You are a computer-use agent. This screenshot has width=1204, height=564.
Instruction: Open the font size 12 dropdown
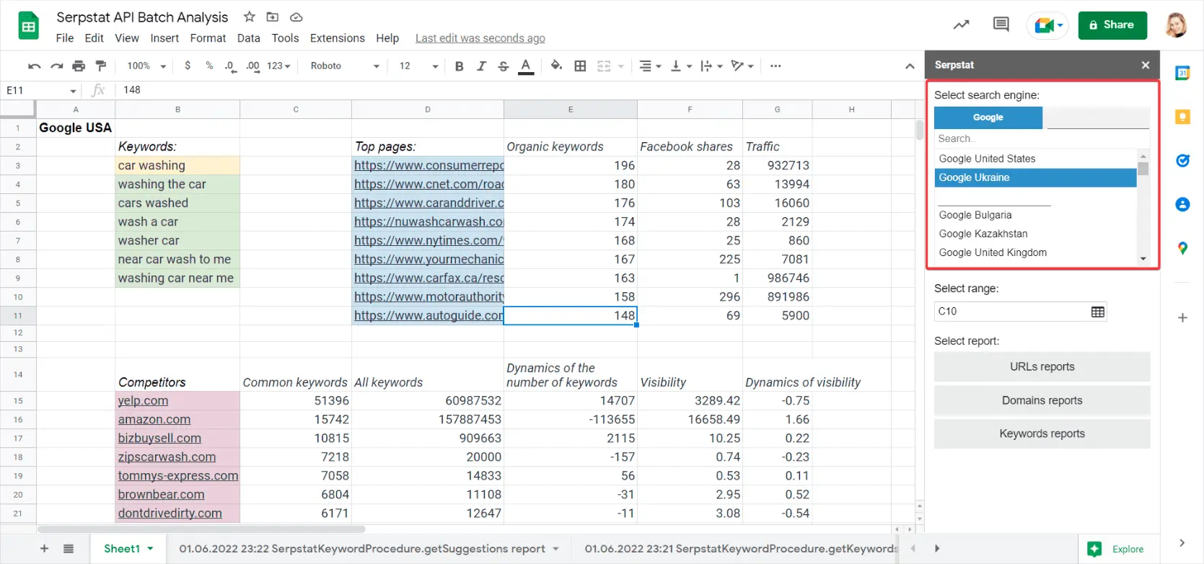[418, 66]
